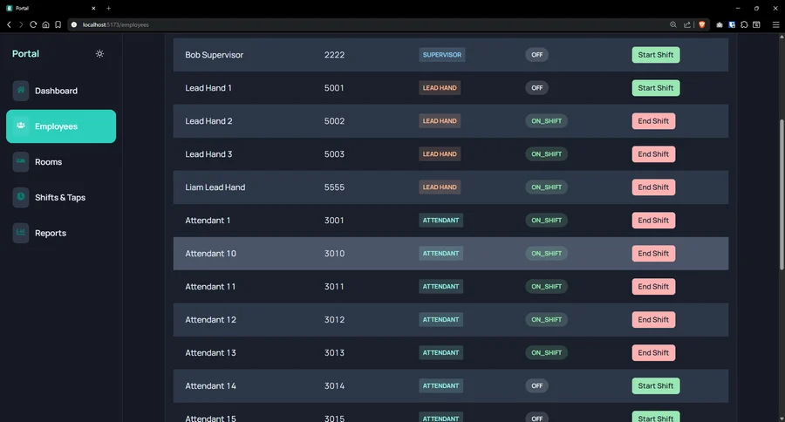This screenshot has height=422, width=785.
Task: Start shift for Bob Supervisor
Action: click(x=655, y=55)
